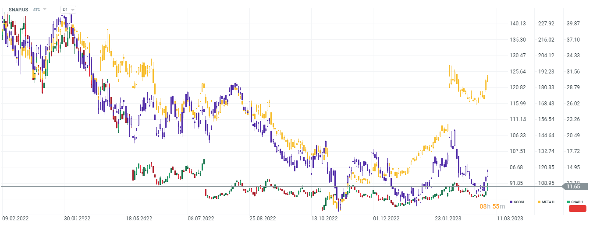This screenshot has height=226, width=593.
Task: Click the SNAP.US symbol title
Action: 18,9
